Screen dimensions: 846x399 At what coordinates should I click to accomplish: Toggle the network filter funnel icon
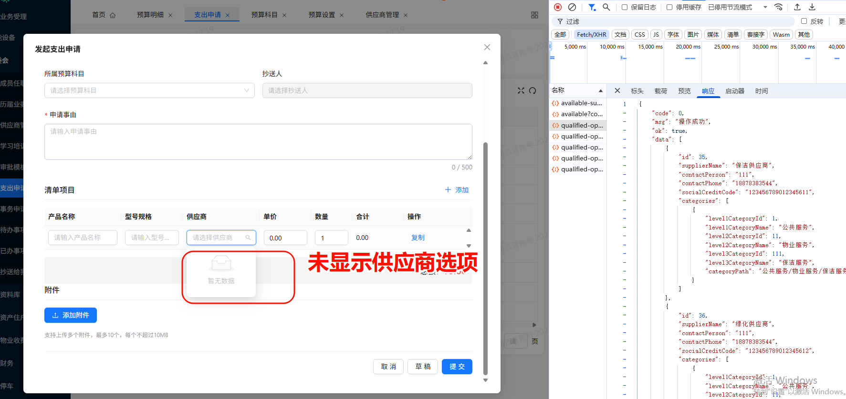coord(592,7)
